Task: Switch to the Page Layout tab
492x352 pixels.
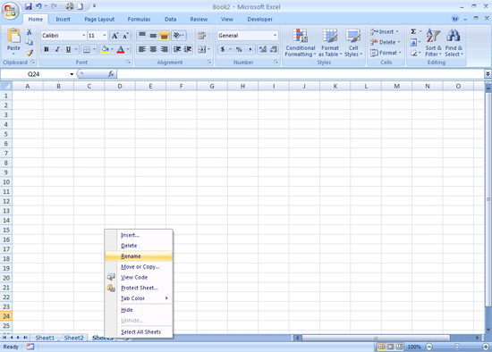Action: coord(99,19)
